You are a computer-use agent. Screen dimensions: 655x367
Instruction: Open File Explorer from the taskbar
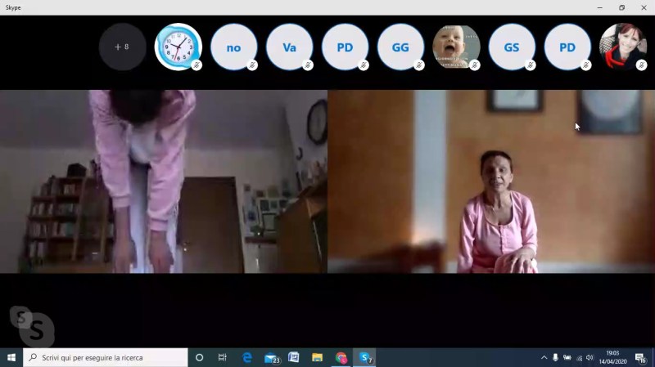pos(317,358)
